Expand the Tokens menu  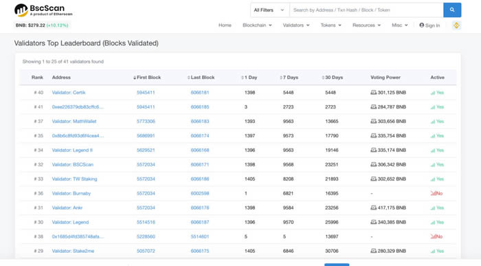(331, 25)
